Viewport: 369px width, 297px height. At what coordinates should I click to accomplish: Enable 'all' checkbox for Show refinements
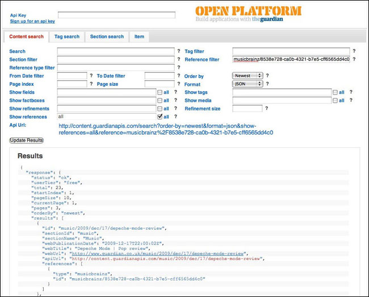click(x=160, y=109)
